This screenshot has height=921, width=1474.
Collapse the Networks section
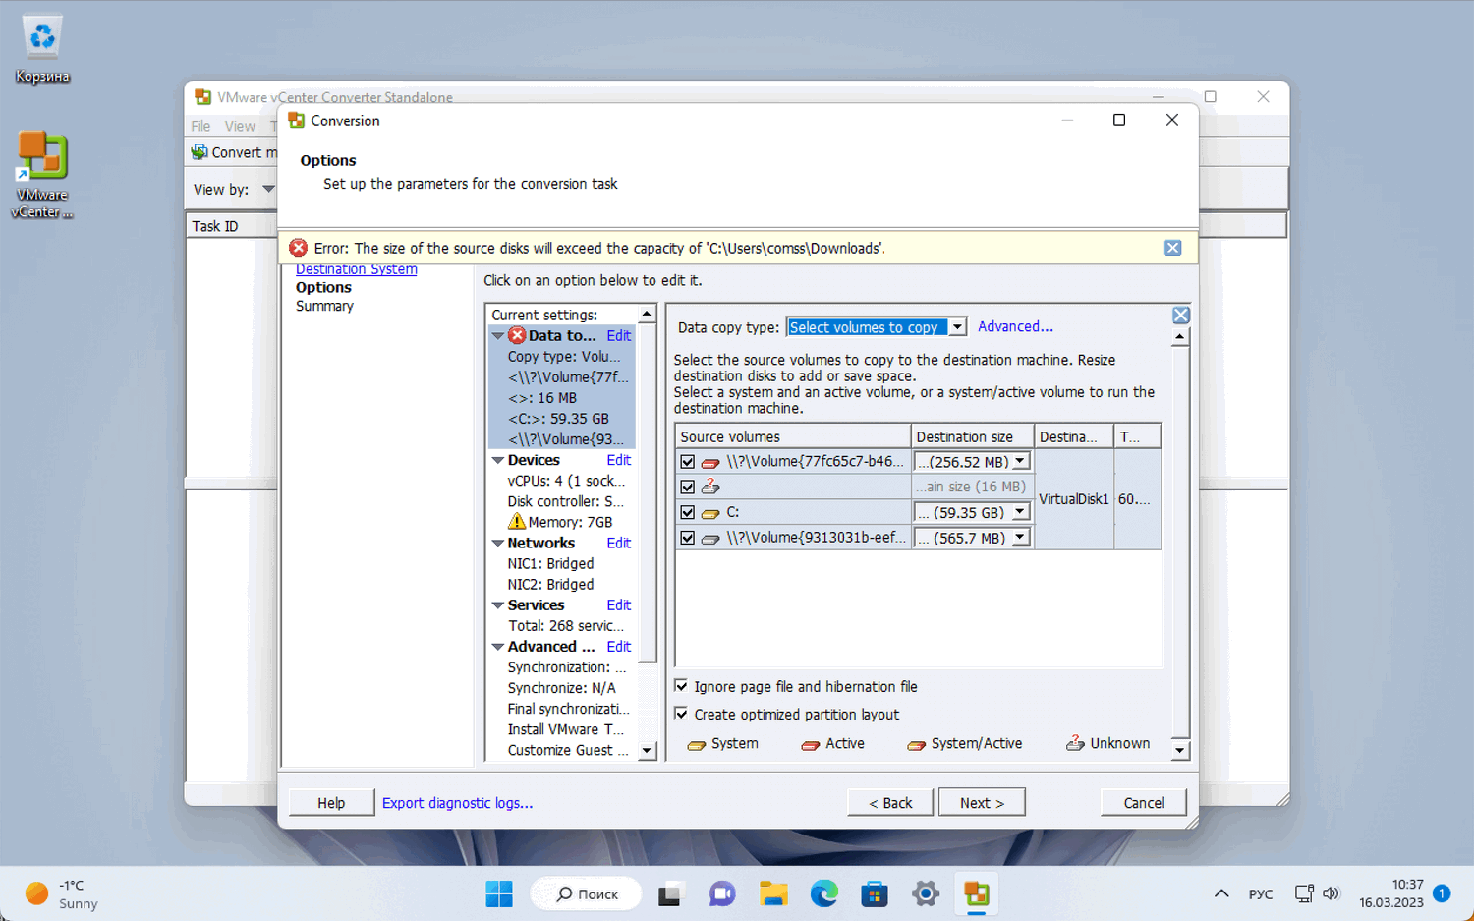tap(498, 543)
